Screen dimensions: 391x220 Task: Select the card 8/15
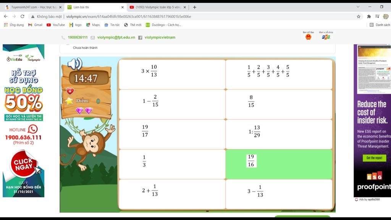279,104
